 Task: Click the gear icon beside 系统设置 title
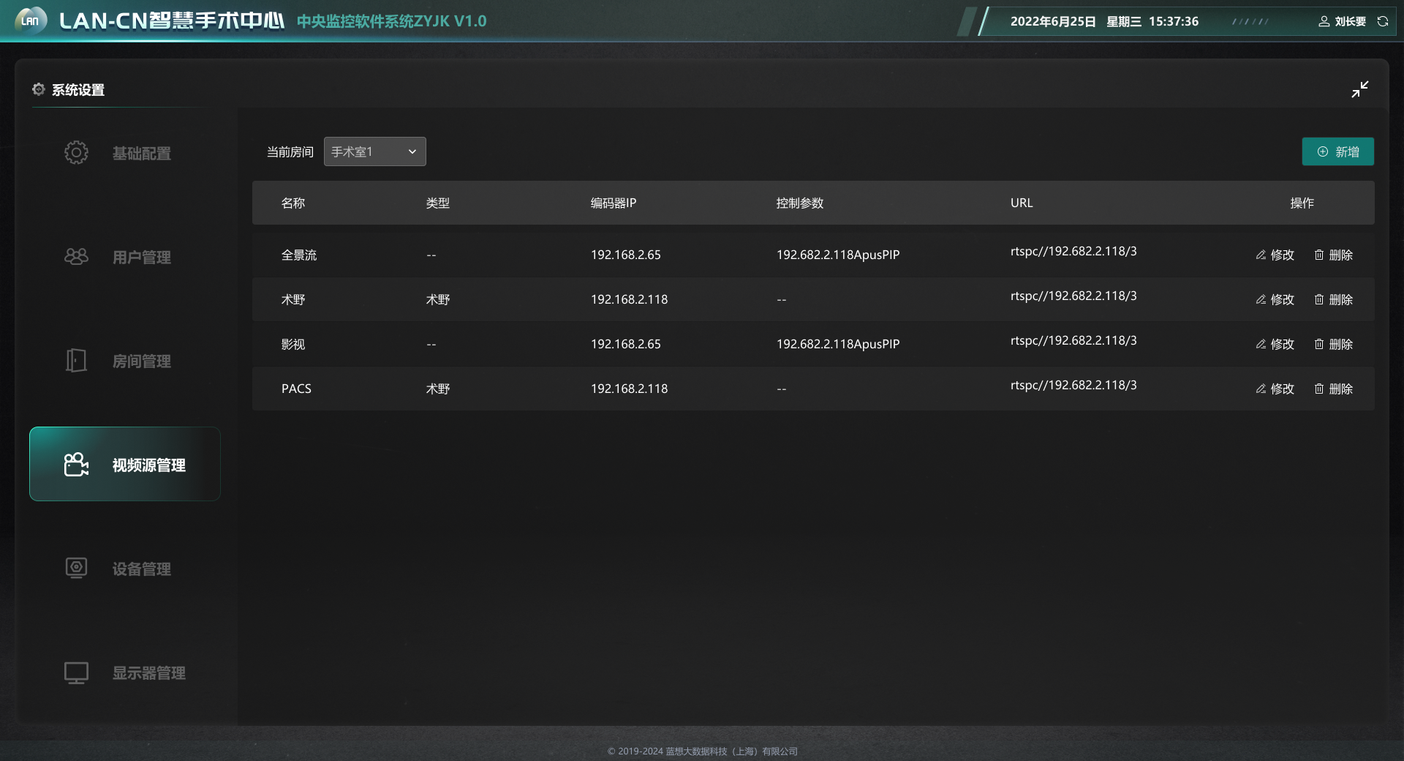[39, 89]
